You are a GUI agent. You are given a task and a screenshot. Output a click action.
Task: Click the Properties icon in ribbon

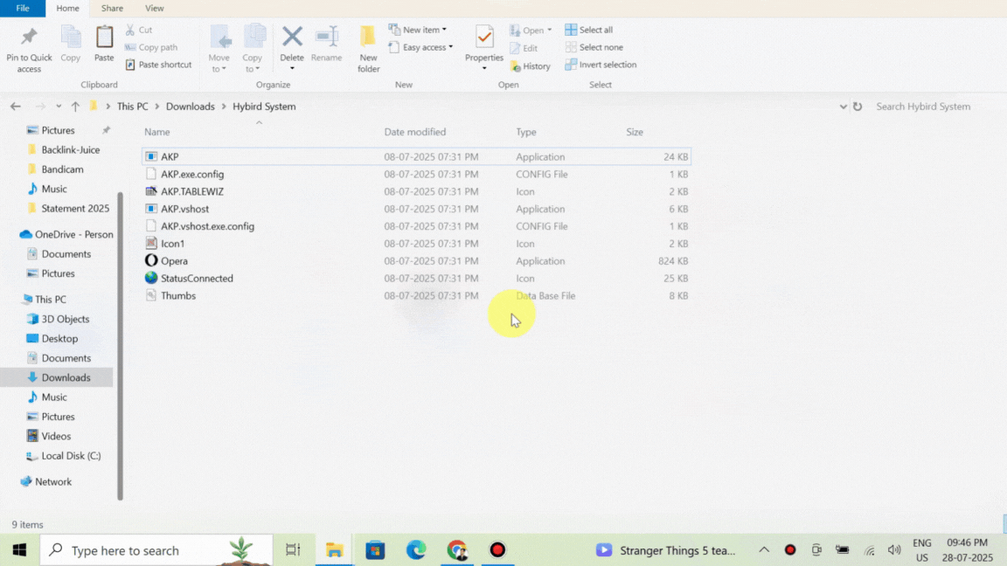pyautogui.click(x=484, y=38)
